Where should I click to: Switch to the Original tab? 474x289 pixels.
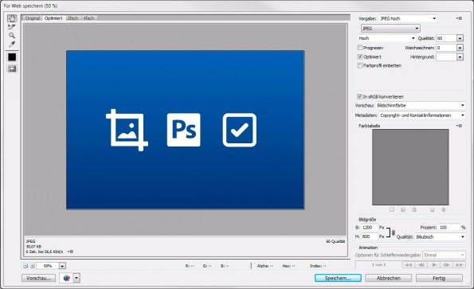coord(33,18)
